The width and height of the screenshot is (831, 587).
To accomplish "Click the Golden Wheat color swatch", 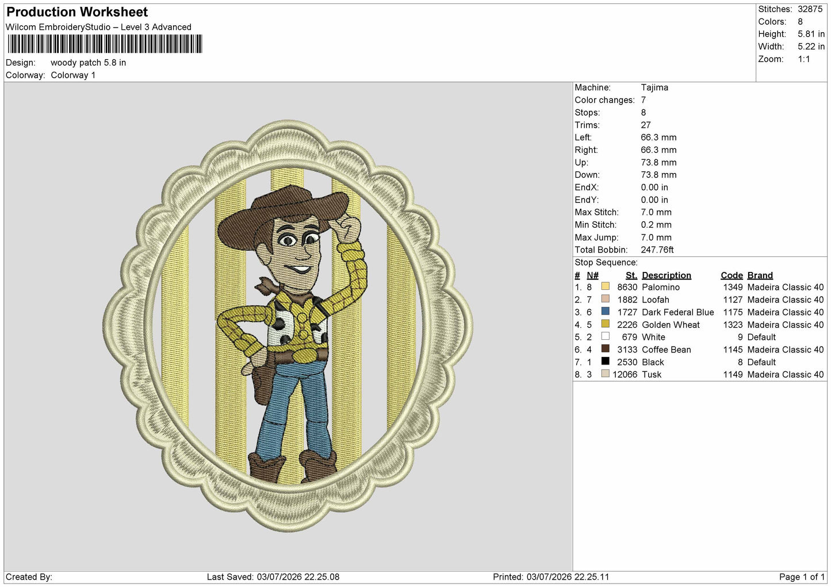I will pos(605,324).
